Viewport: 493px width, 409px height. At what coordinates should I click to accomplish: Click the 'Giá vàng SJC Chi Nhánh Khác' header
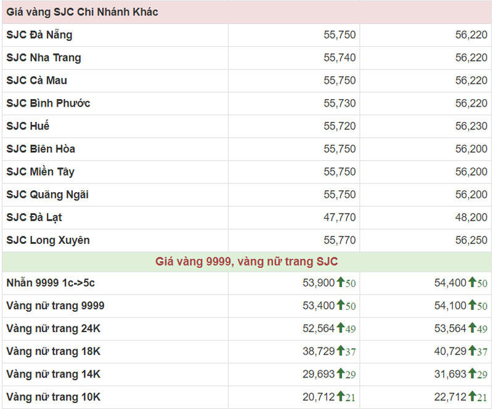[82, 12]
